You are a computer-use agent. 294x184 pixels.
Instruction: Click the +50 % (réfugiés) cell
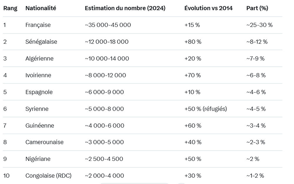206,109
